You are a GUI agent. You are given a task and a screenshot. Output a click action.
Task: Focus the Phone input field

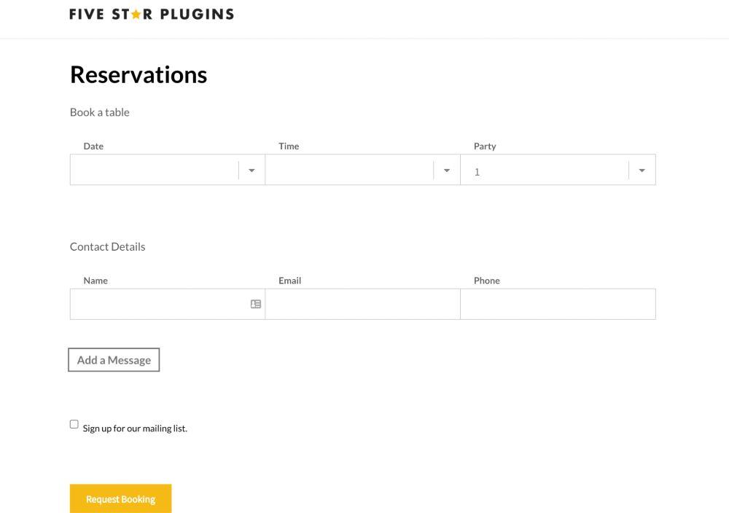click(558, 305)
